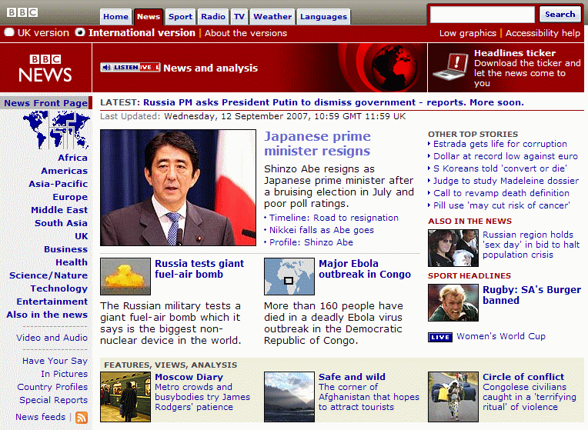Open the About the versions link

[246, 33]
